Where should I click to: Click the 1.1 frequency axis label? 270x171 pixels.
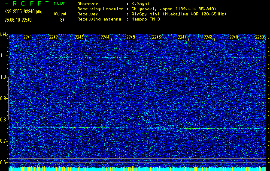(x=3, y=56)
